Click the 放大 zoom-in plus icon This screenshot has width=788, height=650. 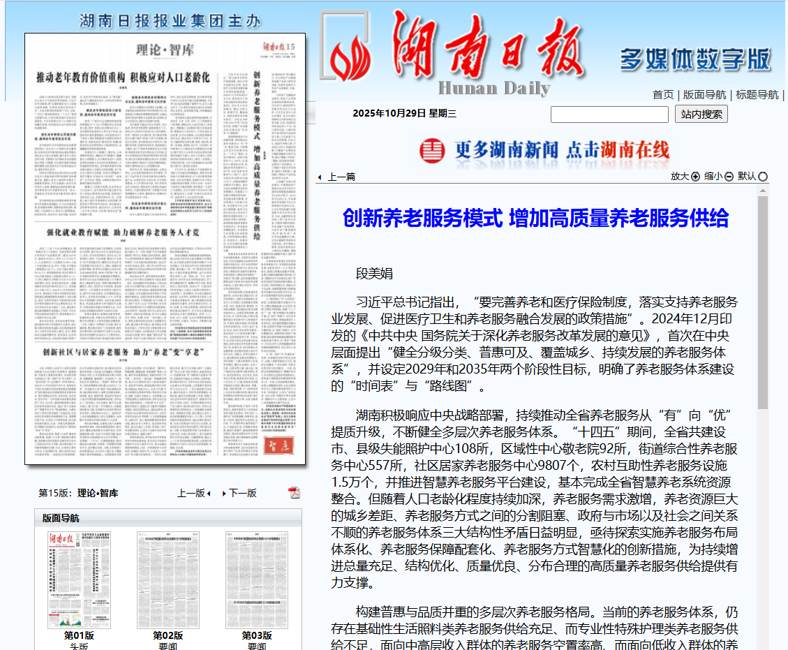point(695,177)
